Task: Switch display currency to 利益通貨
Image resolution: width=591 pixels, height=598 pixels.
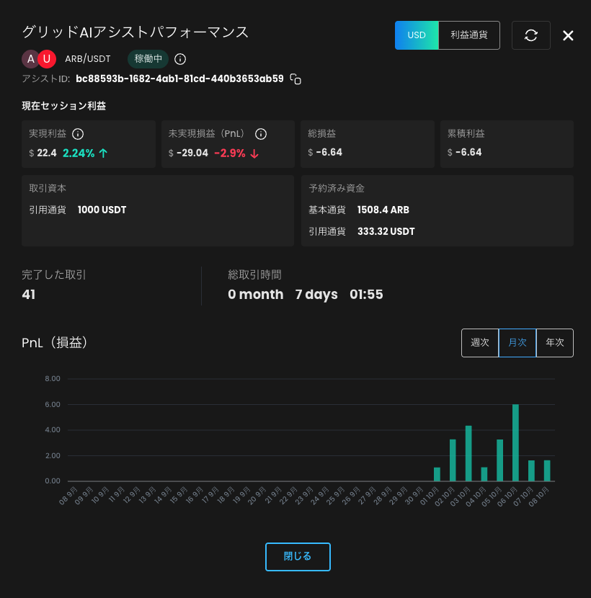Action: click(468, 35)
